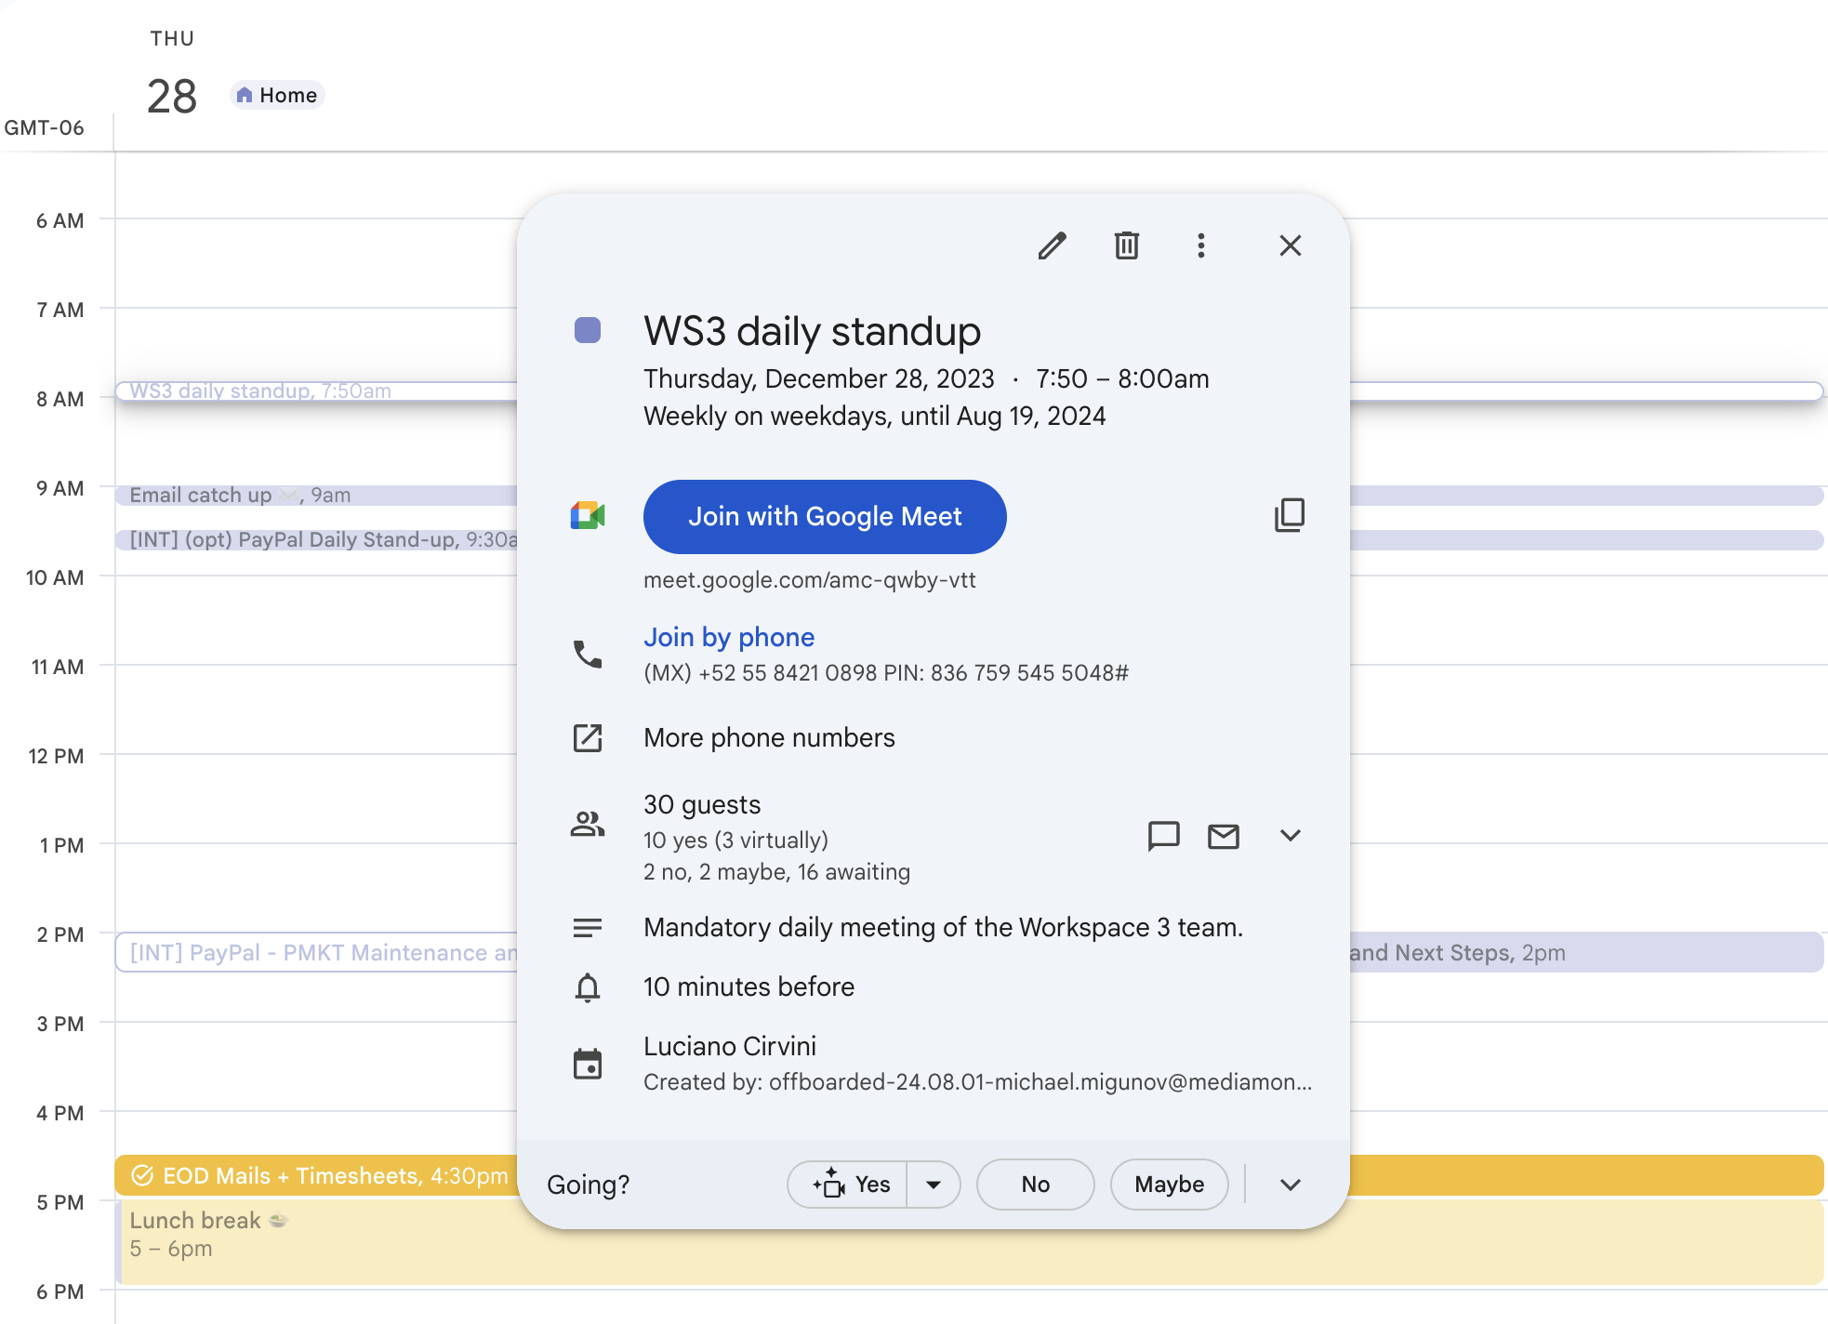
Task: Close the event details popup
Action: coord(1290,245)
